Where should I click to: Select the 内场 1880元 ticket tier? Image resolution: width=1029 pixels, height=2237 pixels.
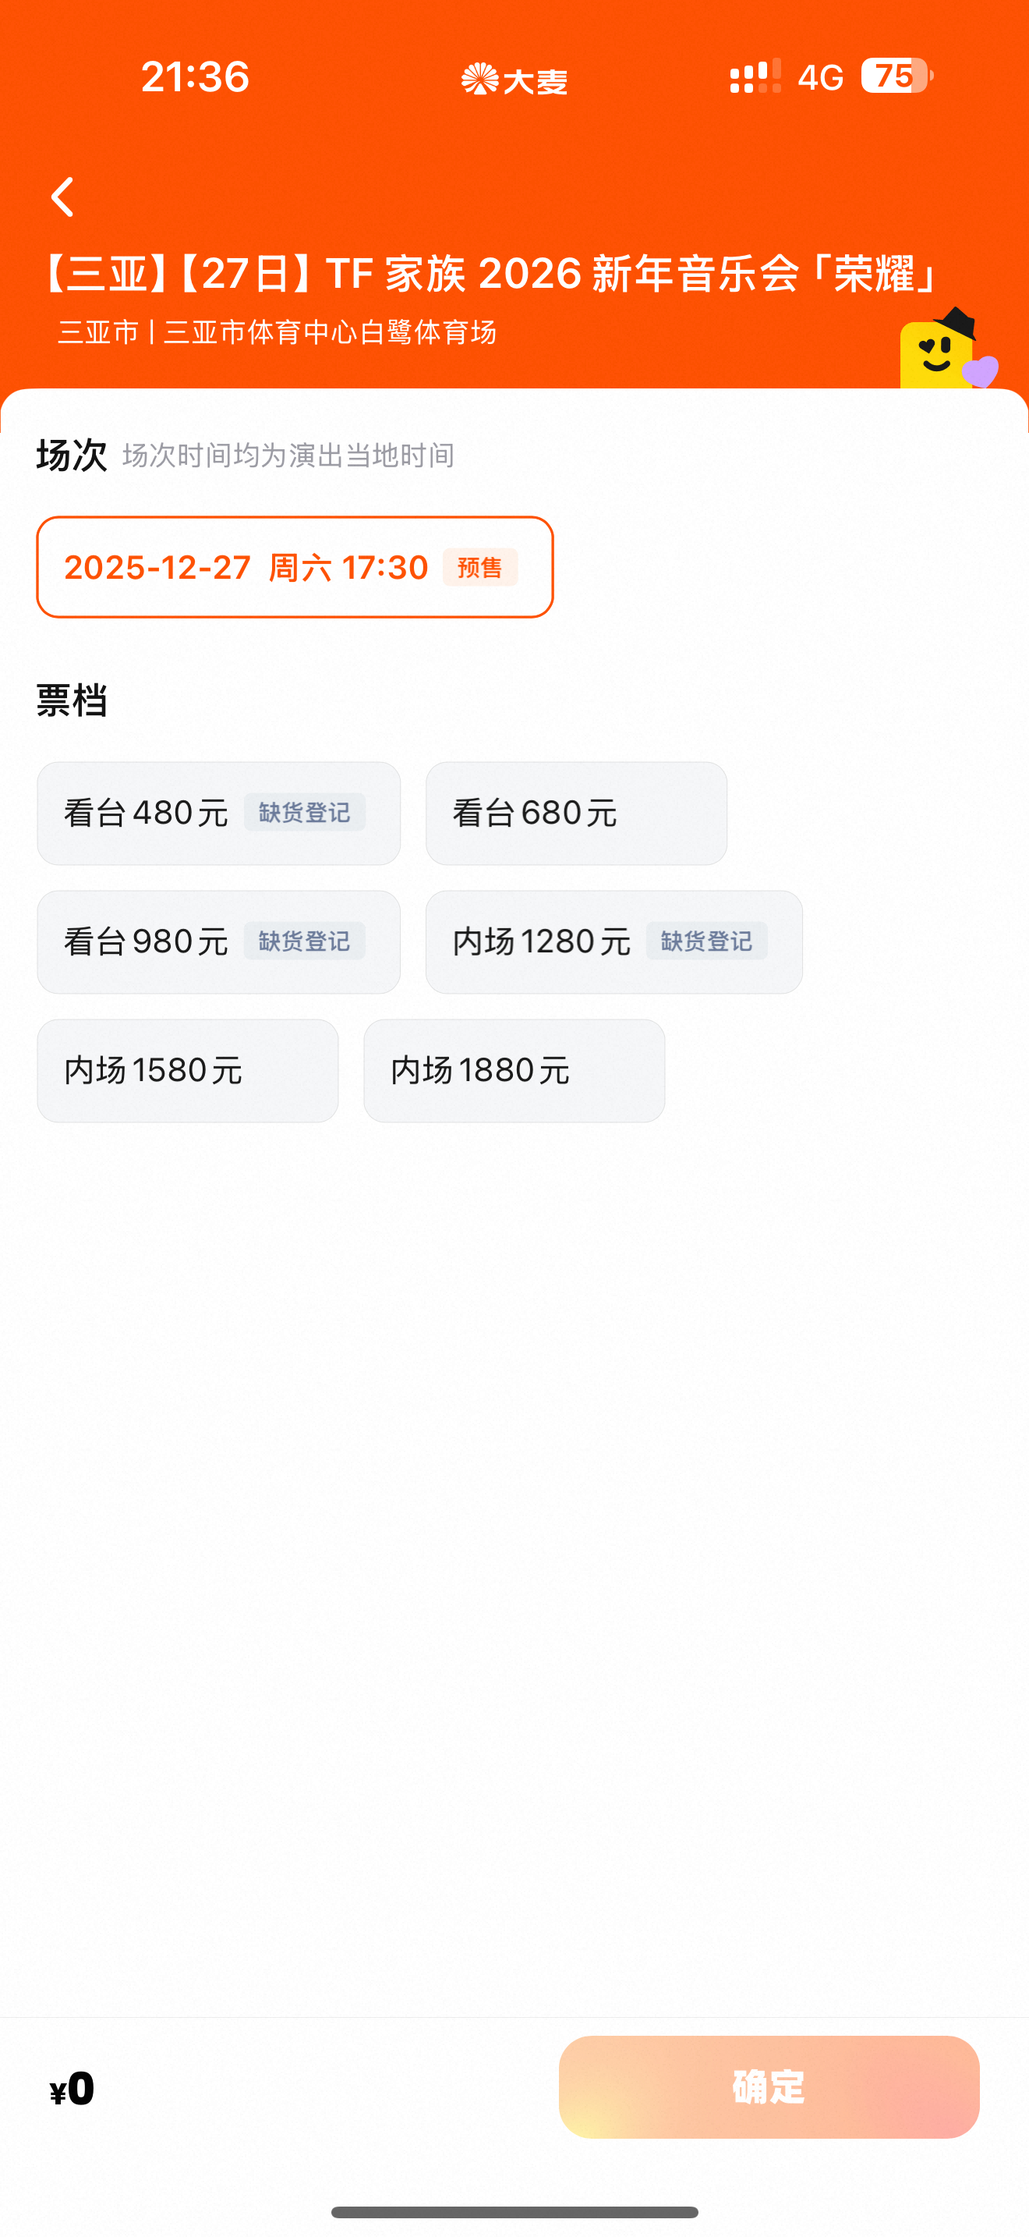[514, 1070]
